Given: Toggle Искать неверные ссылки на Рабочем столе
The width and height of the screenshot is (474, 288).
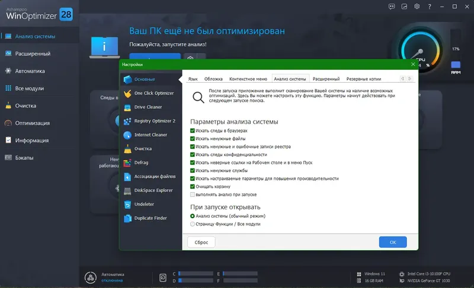Looking at the screenshot, I should (x=192, y=163).
